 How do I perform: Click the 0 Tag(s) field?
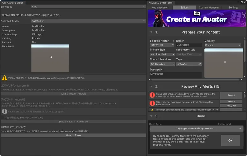pyautogui.click(x=189, y=64)
